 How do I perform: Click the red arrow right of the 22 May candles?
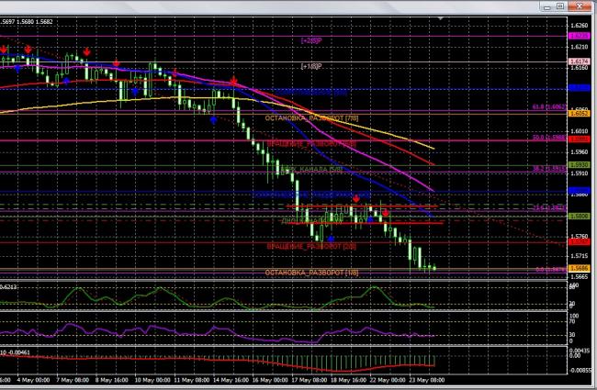(385, 212)
